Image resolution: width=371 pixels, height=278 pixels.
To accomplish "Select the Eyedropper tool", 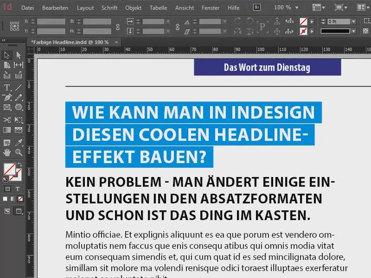I will click(19, 143).
